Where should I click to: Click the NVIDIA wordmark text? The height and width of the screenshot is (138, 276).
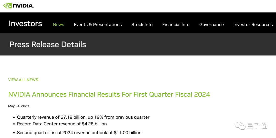(x=23, y=6)
